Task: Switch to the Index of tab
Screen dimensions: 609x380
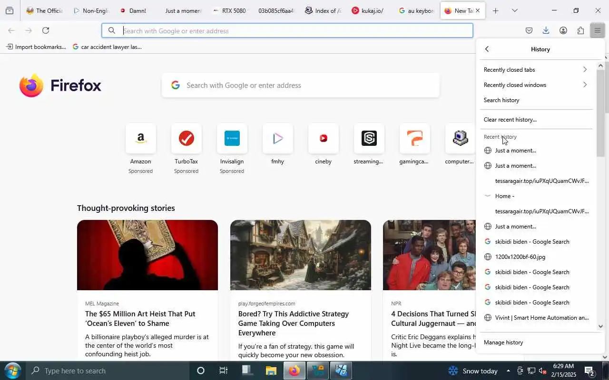Action: (x=323, y=10)
